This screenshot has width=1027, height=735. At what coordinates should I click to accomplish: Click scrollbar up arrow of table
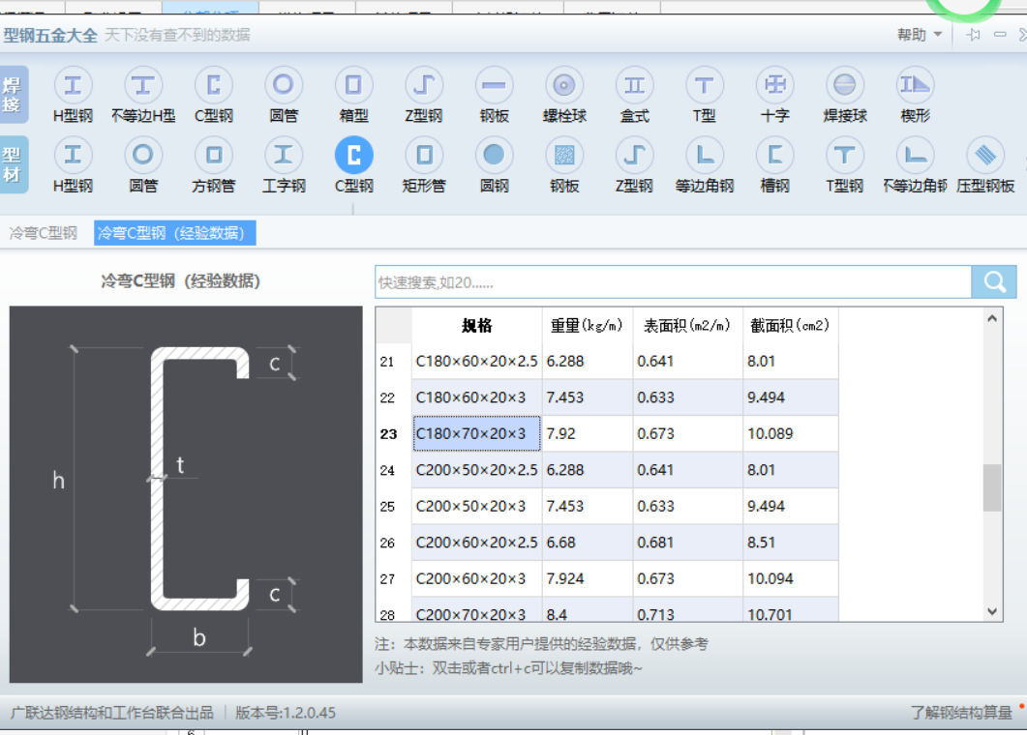[992, 319]
